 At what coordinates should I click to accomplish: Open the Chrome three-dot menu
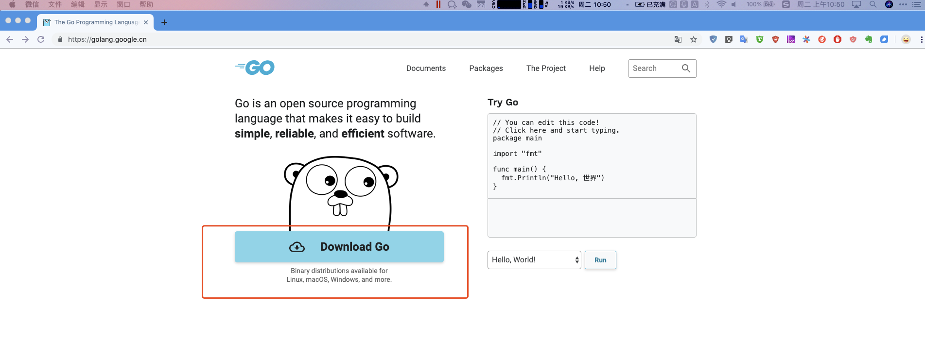922,39
